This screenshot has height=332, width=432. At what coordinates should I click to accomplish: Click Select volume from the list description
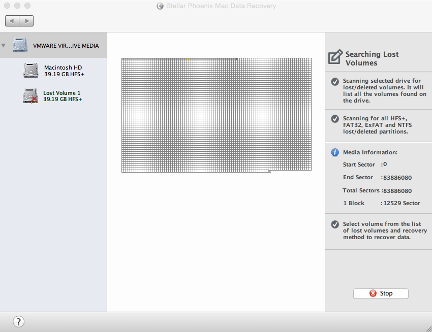(x=385, y=230)
